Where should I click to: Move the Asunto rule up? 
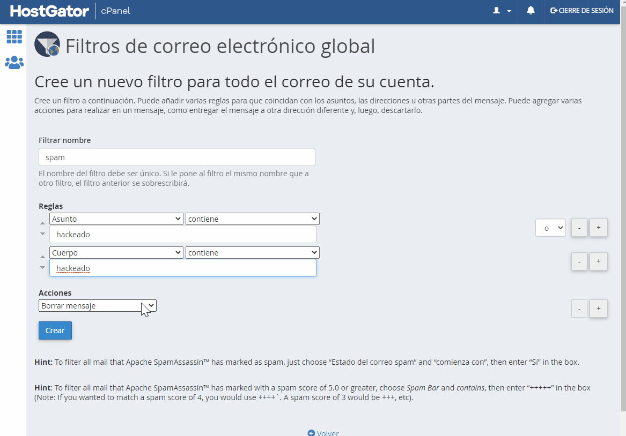coord(43,223)
